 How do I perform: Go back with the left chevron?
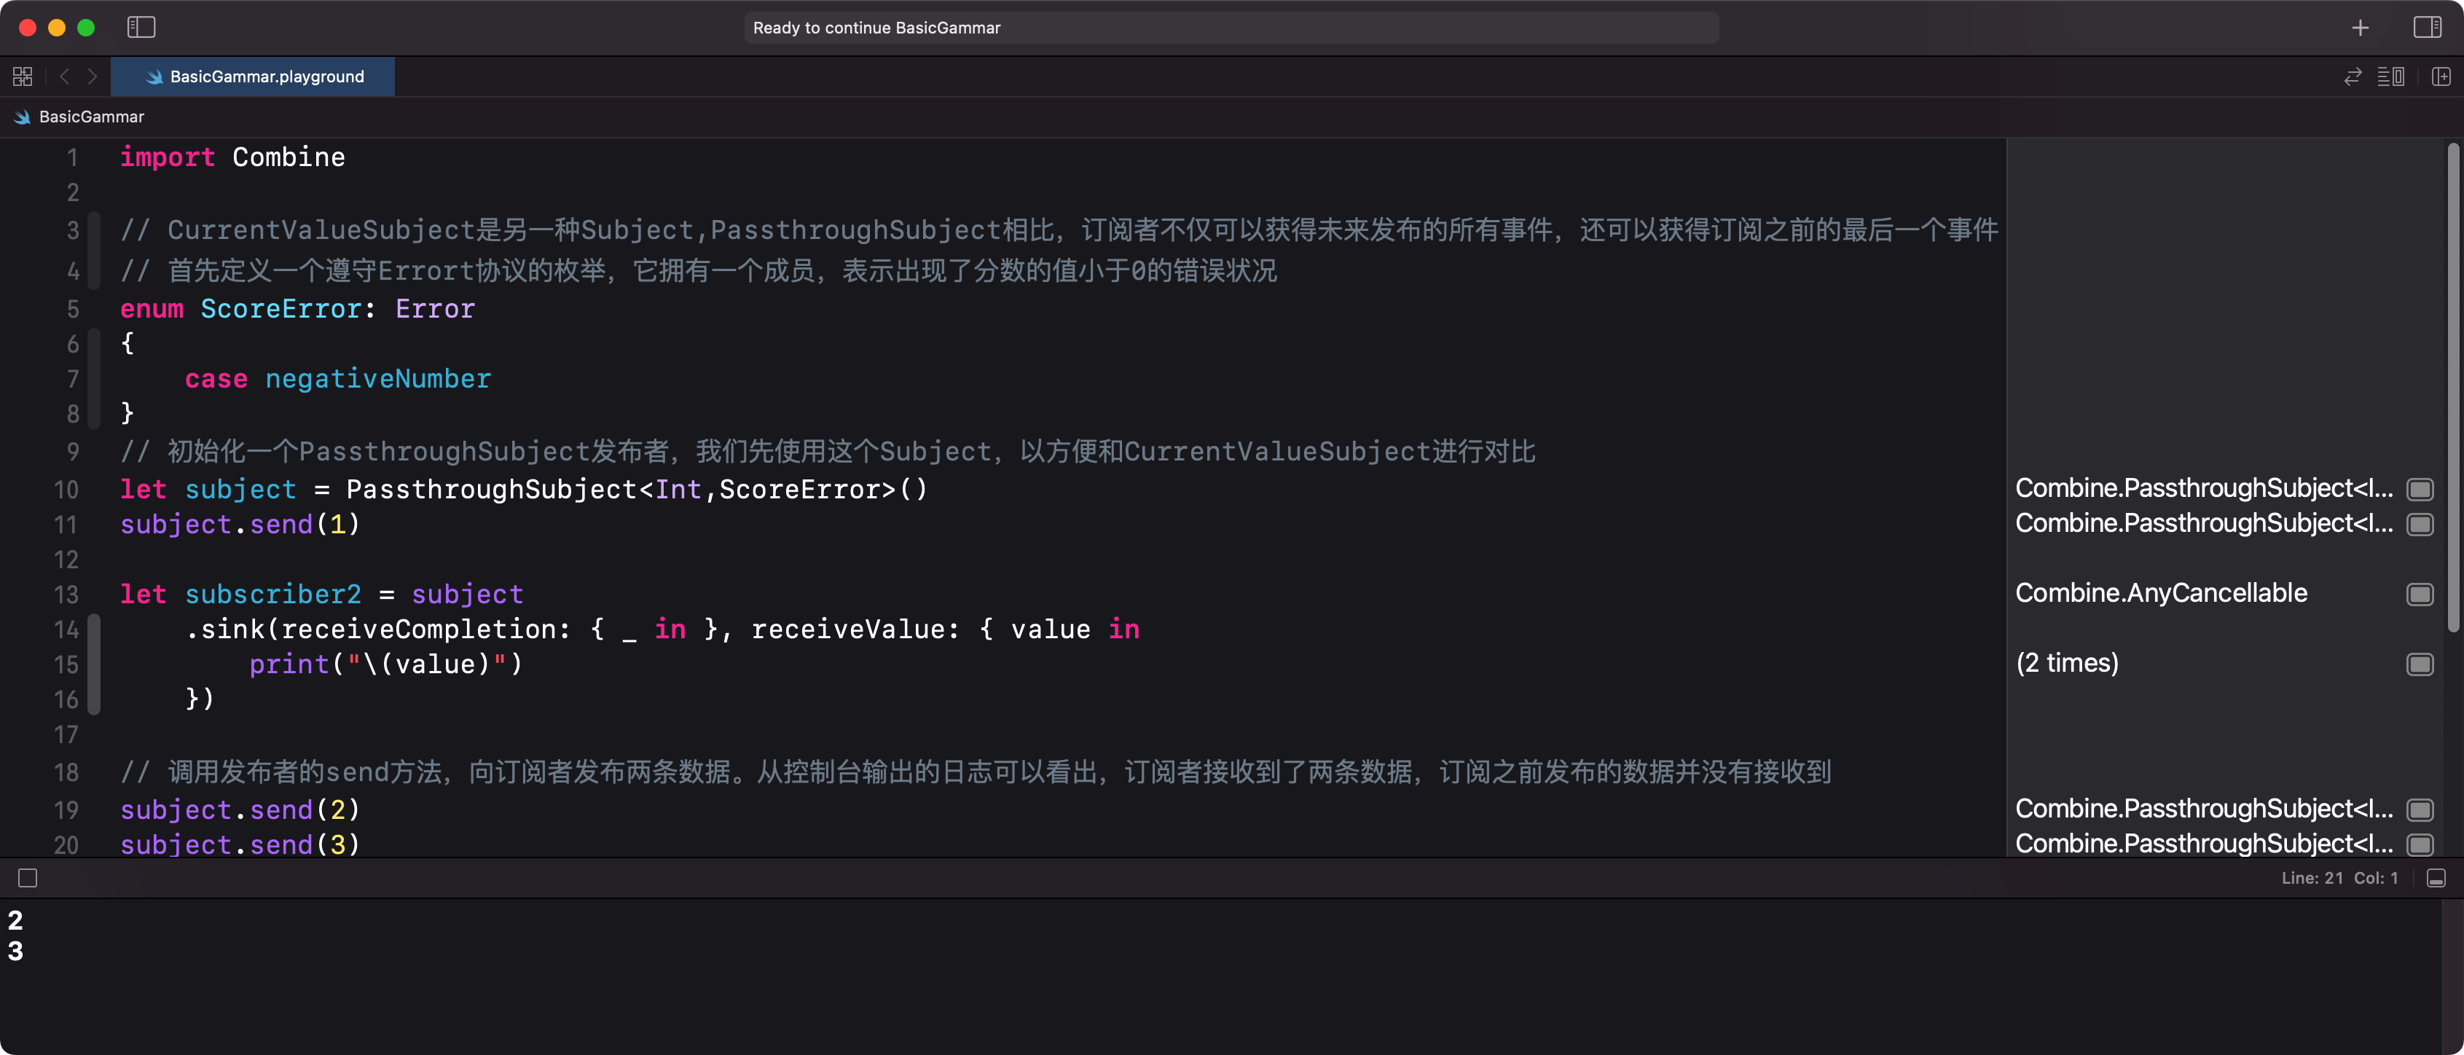point(65,77)
